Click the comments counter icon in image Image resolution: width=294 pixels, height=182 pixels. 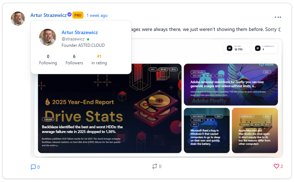coord(258,48)
